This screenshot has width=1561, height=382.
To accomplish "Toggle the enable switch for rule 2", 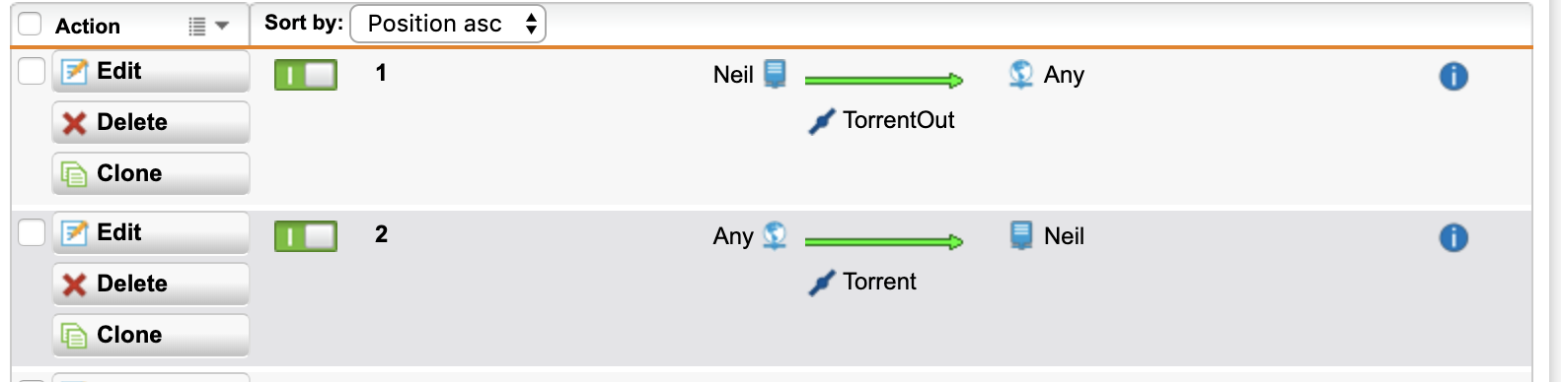I will coord(306,236).
